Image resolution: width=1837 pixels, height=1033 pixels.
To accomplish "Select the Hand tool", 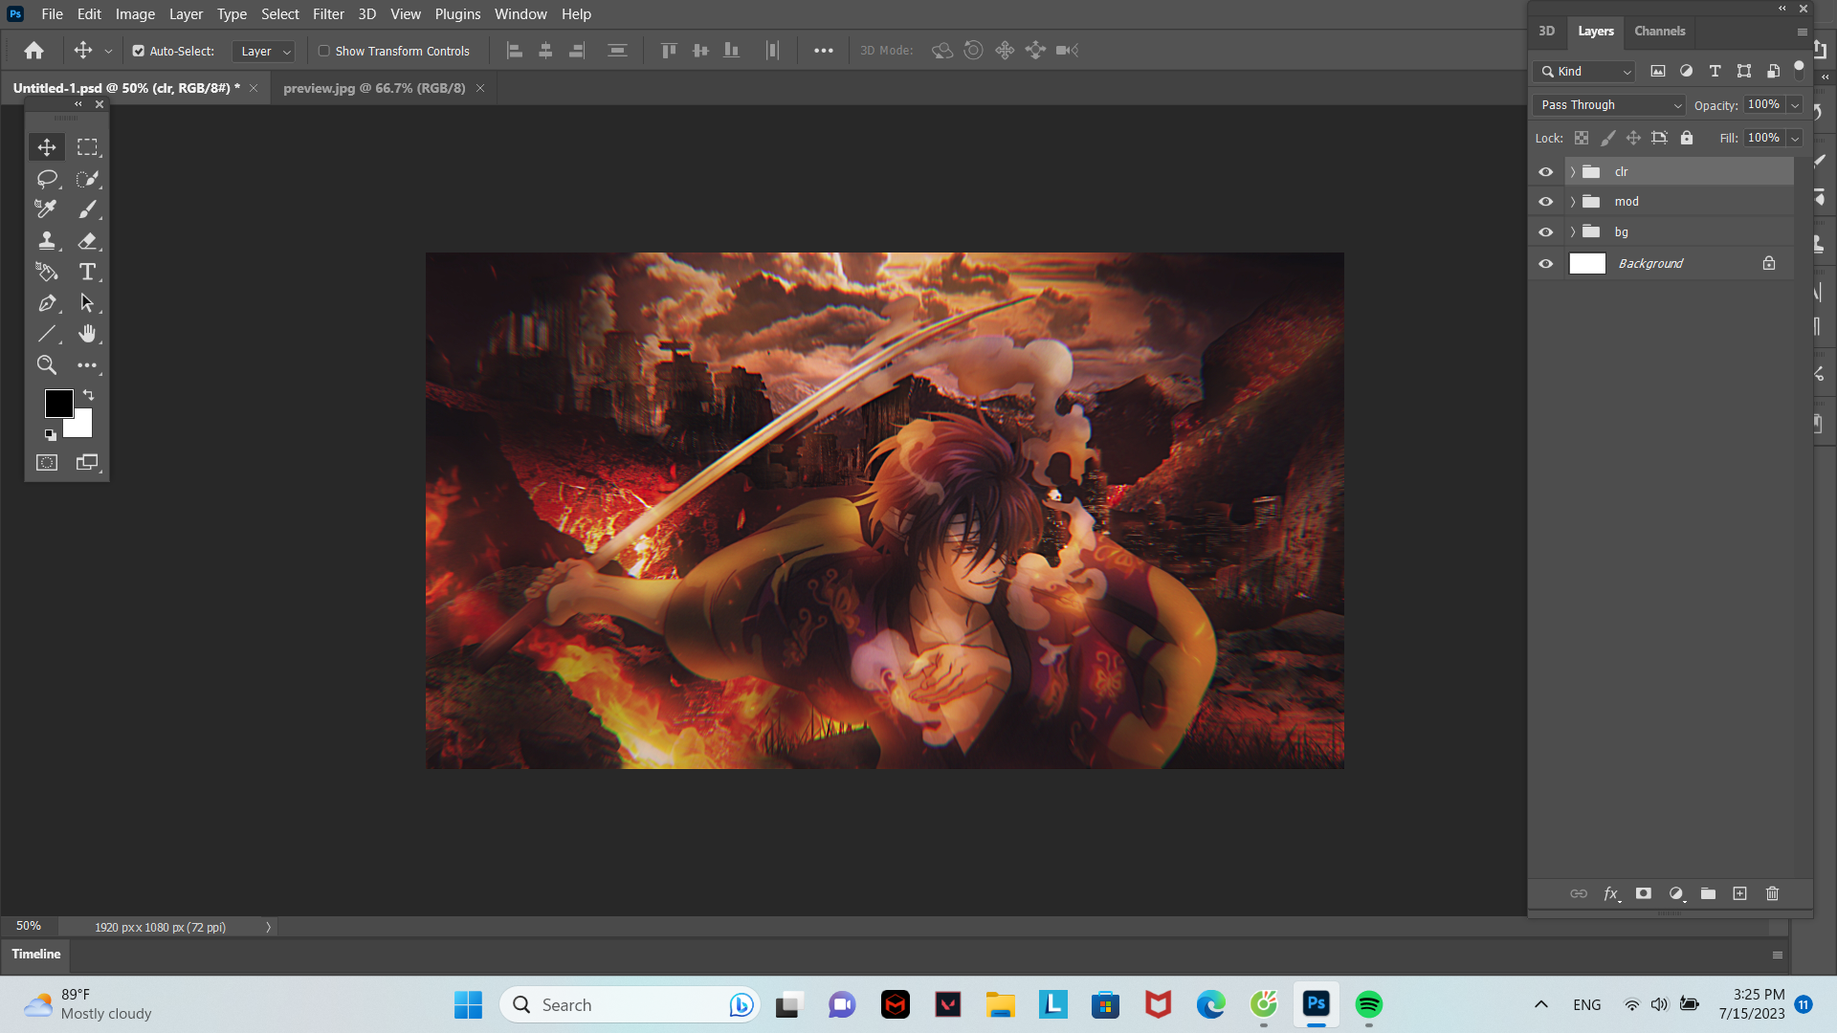I will pos(87,334).
